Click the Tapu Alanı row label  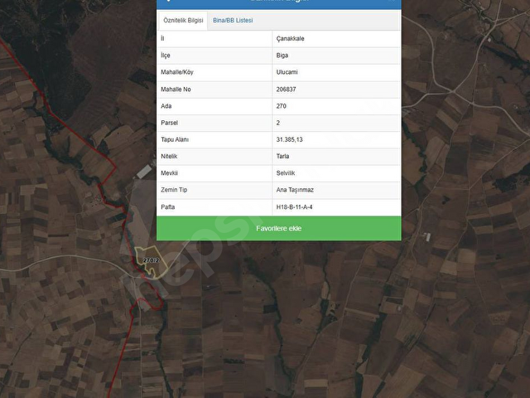click(x=175, y=139)
